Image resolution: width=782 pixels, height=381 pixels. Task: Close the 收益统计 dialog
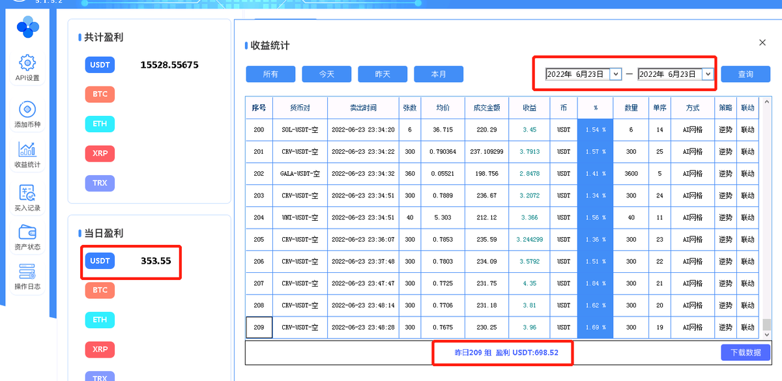pos(762,42)
